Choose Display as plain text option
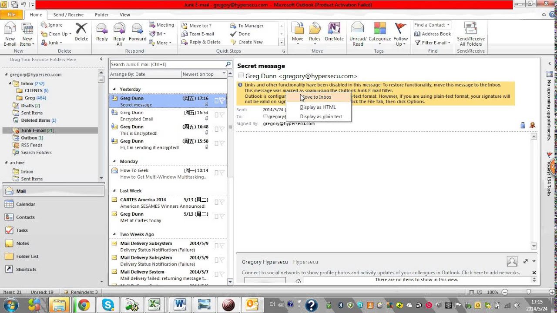This screenshot has height=313, width=557. pos(319,117)
